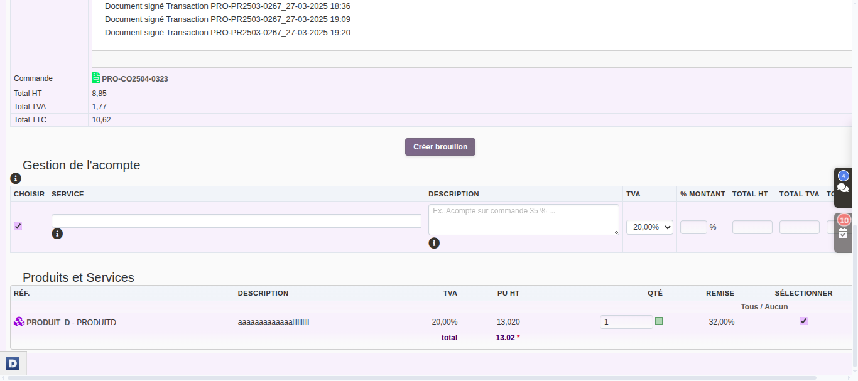Open the agenda tasks panel with badge 10
Screen dimensions: 858x381
(x=843, y=233)
